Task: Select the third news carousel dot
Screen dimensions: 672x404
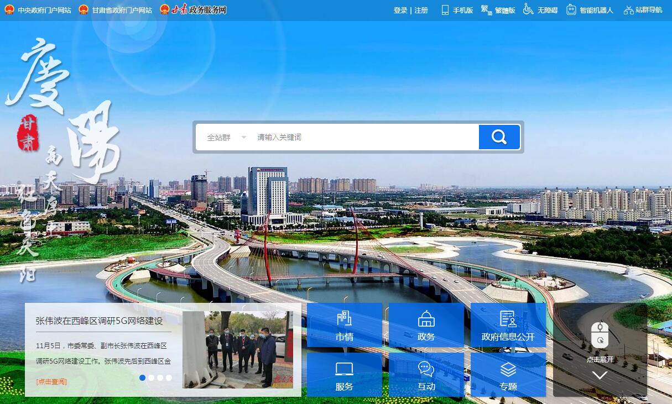Action: pyautogui.click(x=160, y=378)
